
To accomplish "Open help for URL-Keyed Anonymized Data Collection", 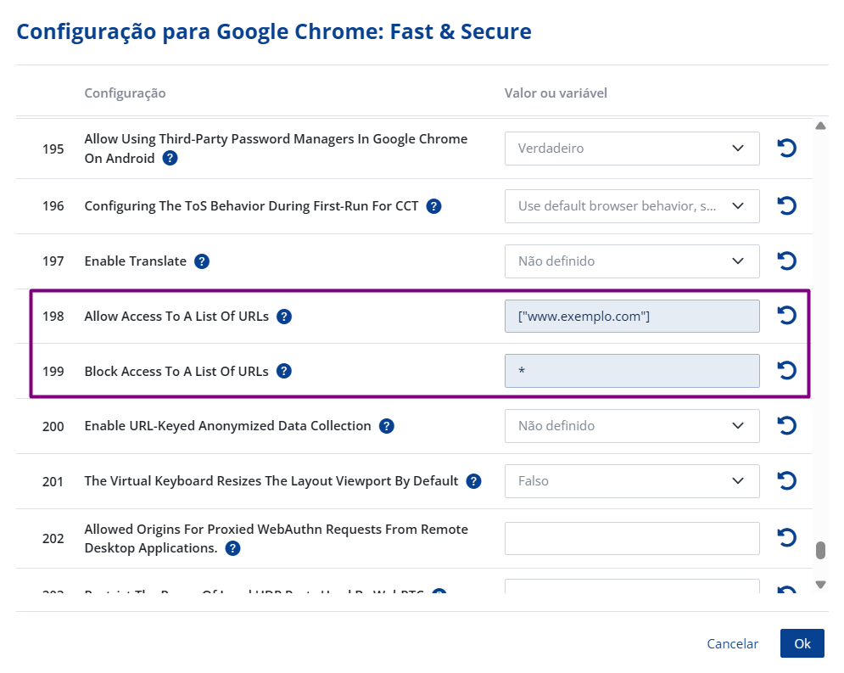I will click(387, 426).
